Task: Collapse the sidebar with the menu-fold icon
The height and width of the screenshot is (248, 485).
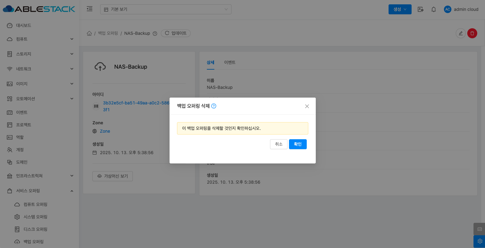Action: coord(90,9)
